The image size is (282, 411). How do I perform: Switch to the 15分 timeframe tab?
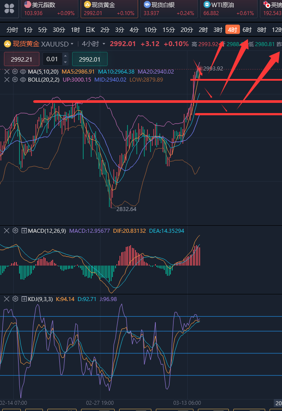click(x=168, y=30)
